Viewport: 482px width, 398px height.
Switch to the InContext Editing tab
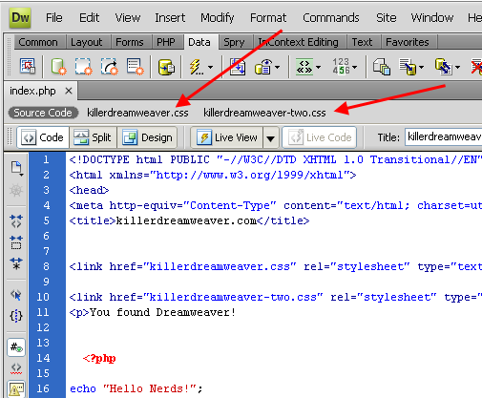pyautogui.click(x=299, y=42)
